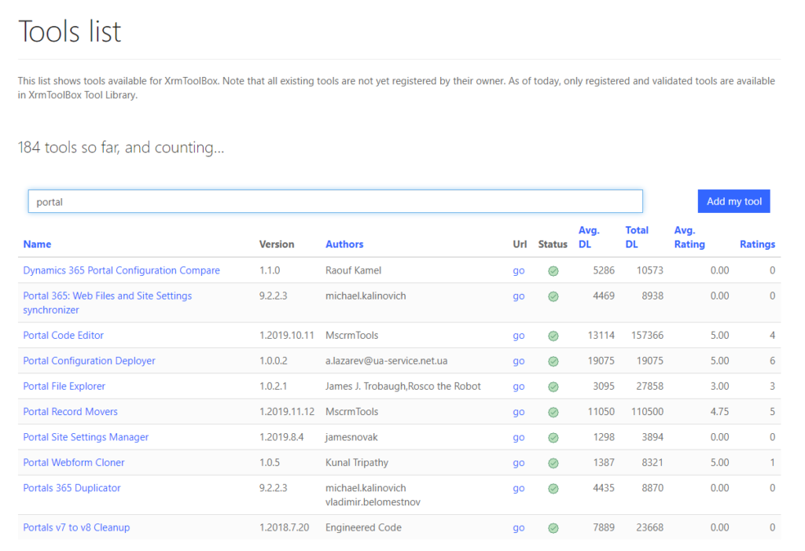Follow the 'go' link for Portal Code Editor
805x551 pixels.
tap(519, 336)
